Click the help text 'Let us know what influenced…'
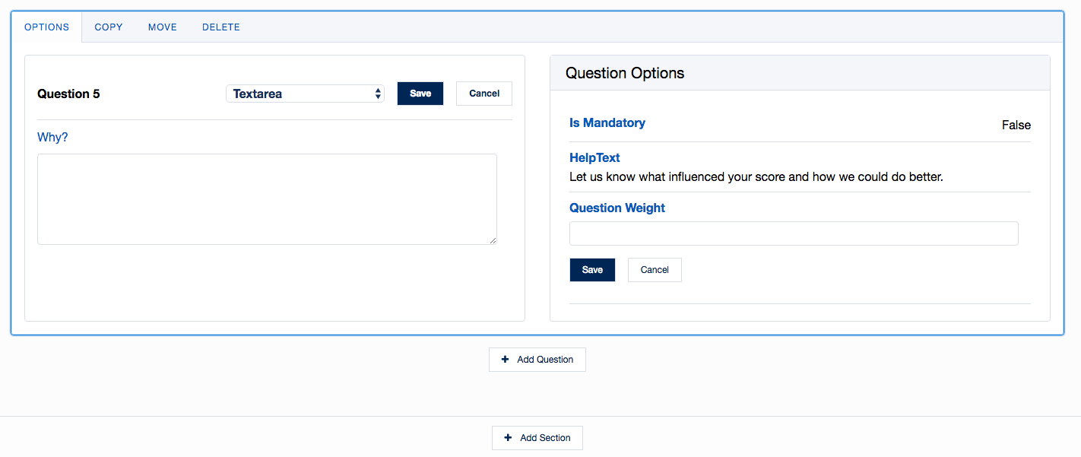This screenshot has height=457, width=1081. click(756, 177)
